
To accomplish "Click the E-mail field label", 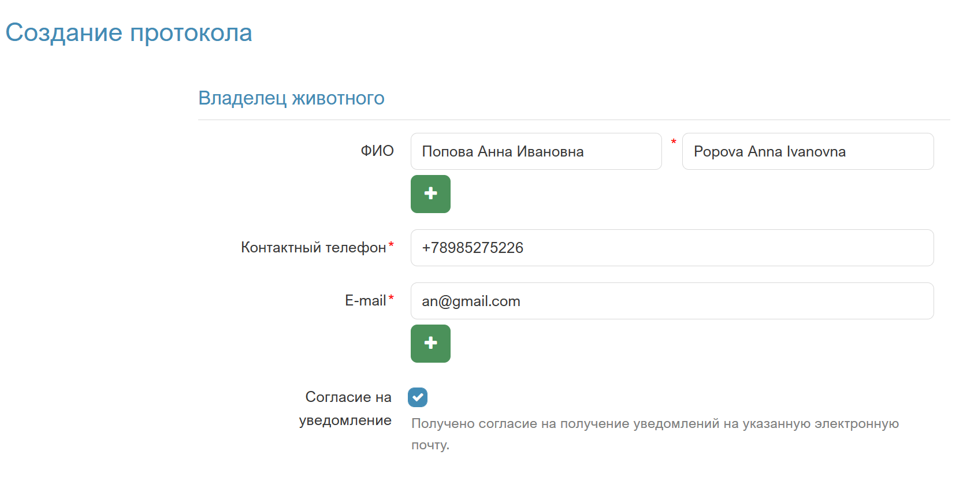I will pyautogui.click(x=365, y=301).
